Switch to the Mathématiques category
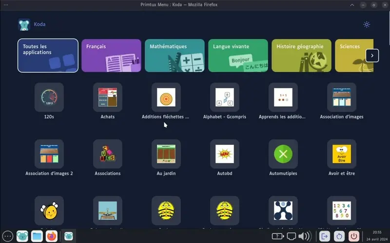 coord(175,56)
